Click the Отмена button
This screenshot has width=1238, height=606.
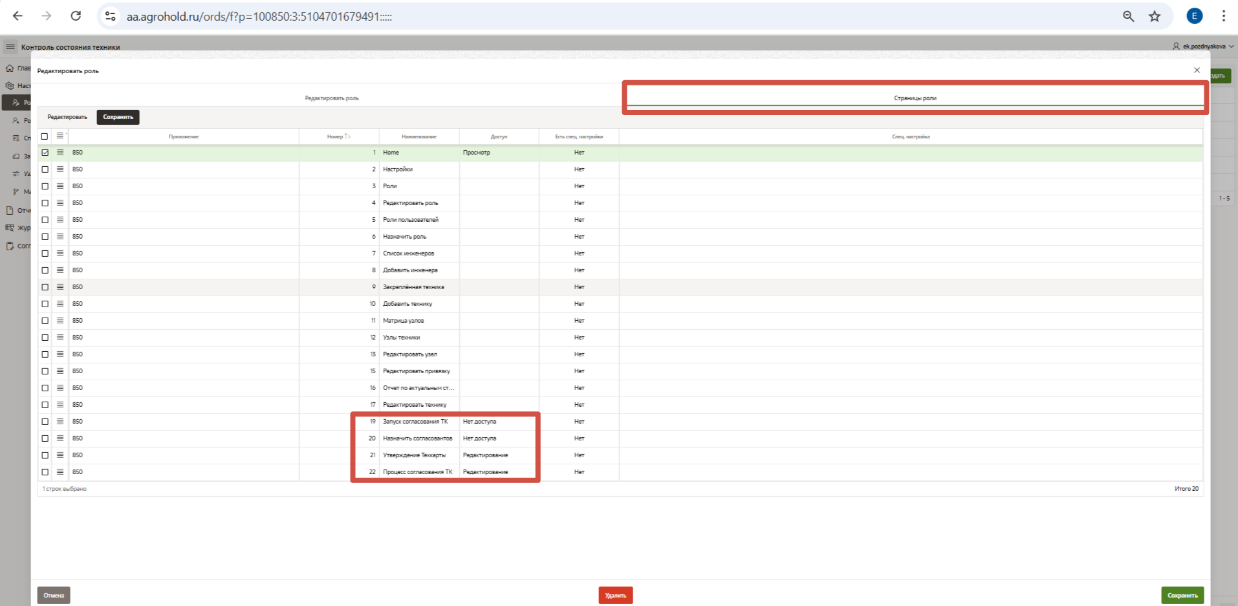point(54,595)
